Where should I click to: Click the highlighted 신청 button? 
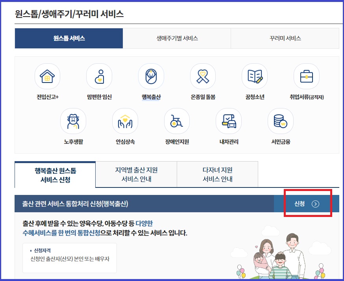[x=305, y=204]
